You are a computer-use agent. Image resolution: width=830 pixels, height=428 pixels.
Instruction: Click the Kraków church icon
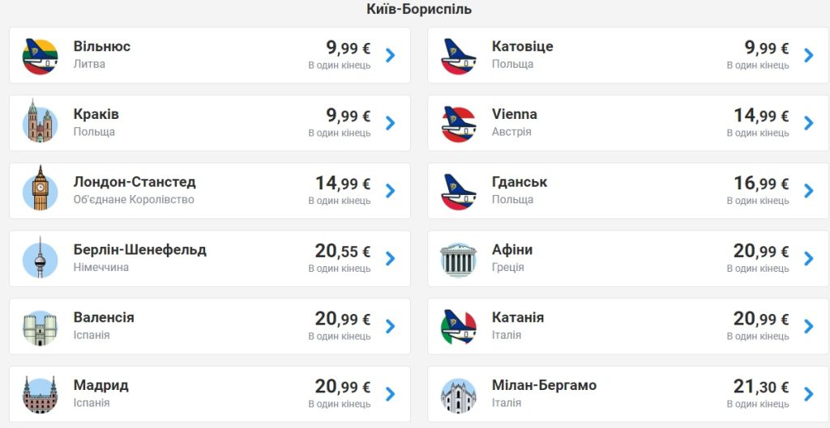pos(40,123)
